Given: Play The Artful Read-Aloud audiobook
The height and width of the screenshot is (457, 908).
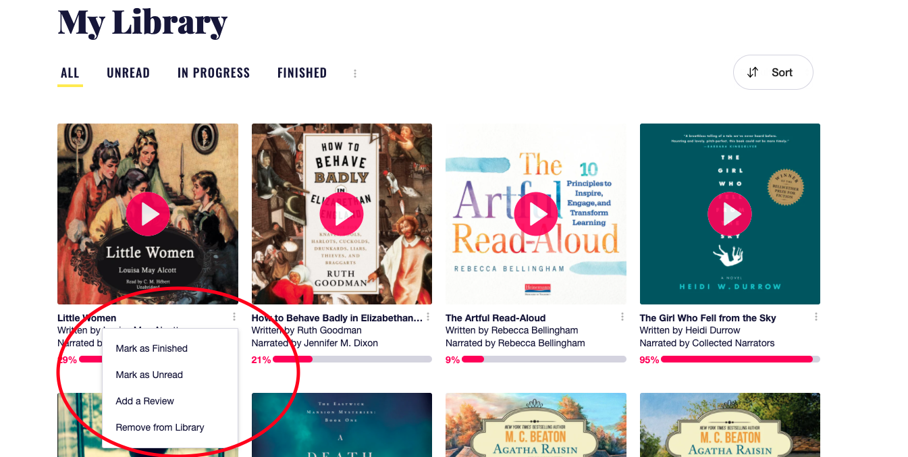Looking at the screenshot, I should [x=536, y=214].
